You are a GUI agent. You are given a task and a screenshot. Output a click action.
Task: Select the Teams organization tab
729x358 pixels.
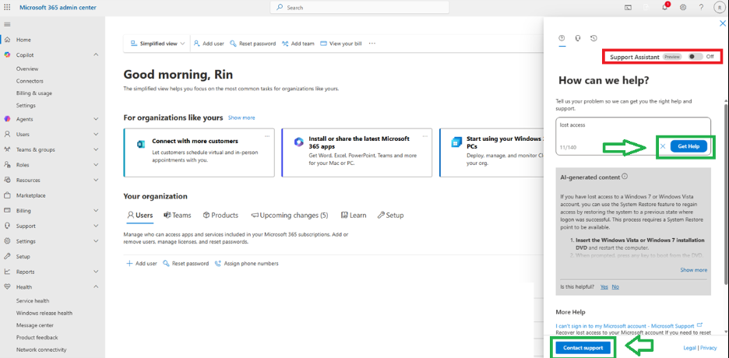[177, 216]
